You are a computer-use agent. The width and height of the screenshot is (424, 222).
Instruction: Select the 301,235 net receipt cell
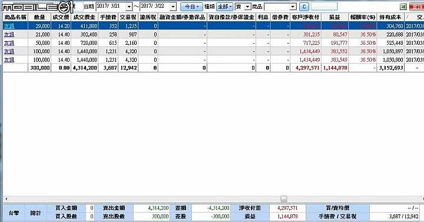click(x=306, y=34)
